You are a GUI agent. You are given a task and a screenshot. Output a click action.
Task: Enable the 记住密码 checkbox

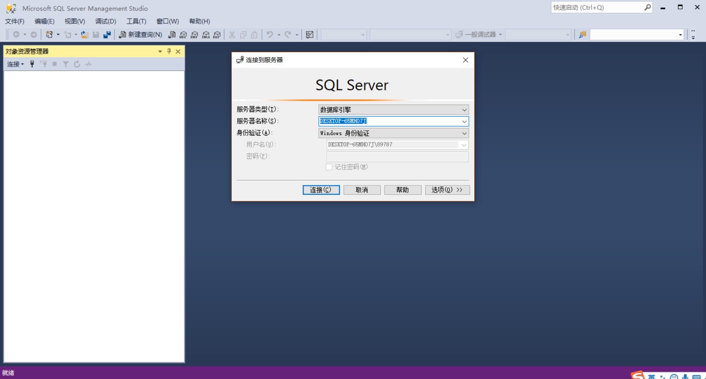coord(329,167)
